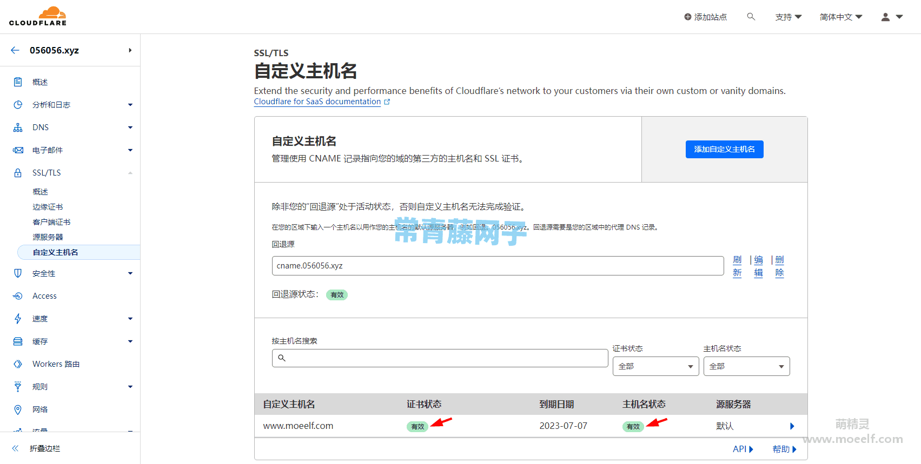Expand the 056056.xyz site switcher arrow
The height and width of the screenshot is (464, 921).
coord(130,50)
